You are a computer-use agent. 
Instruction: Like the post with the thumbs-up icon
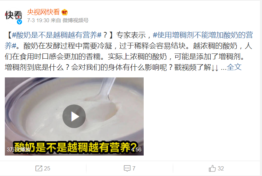click(x=212, y=168)
